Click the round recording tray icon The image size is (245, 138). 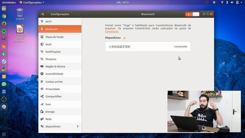point(207,2)
